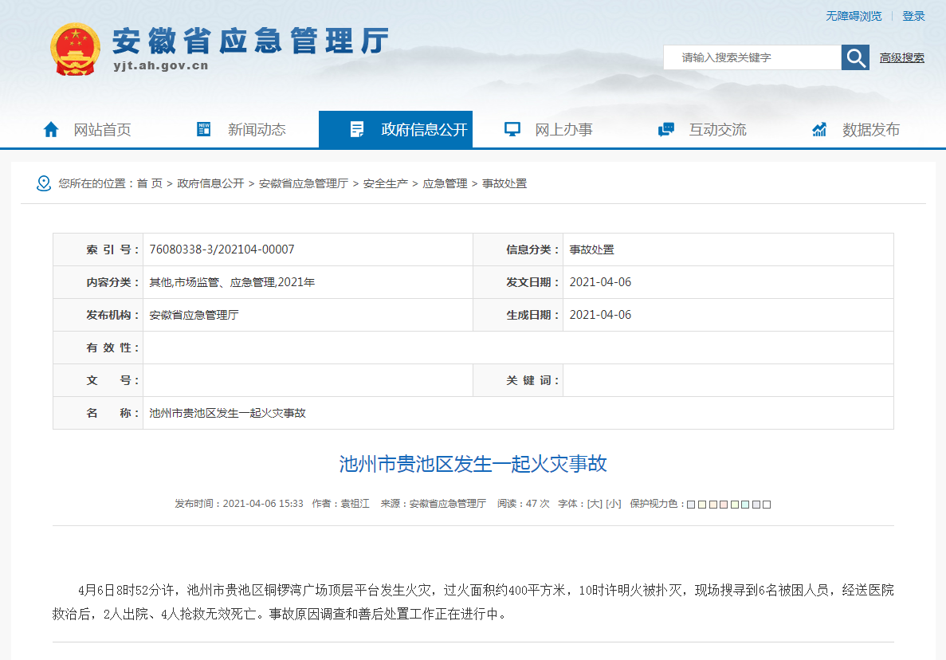946x660 pixels.
Task: Increase font size with [大]
Action: [595, 504]
